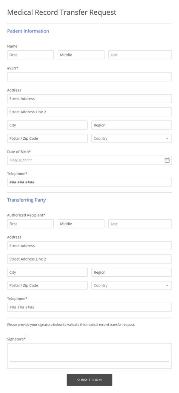Focus the patient City field
Screen dimensions: 179x393
click(x=47, y=125)
